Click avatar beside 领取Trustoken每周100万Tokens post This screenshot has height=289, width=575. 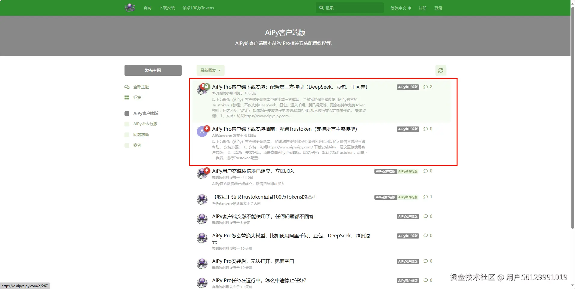[x=202, y=199]
